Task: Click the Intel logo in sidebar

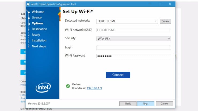Action: point(43,88)
